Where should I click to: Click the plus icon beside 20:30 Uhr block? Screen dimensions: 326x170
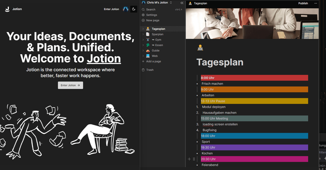tap(189, 159)
